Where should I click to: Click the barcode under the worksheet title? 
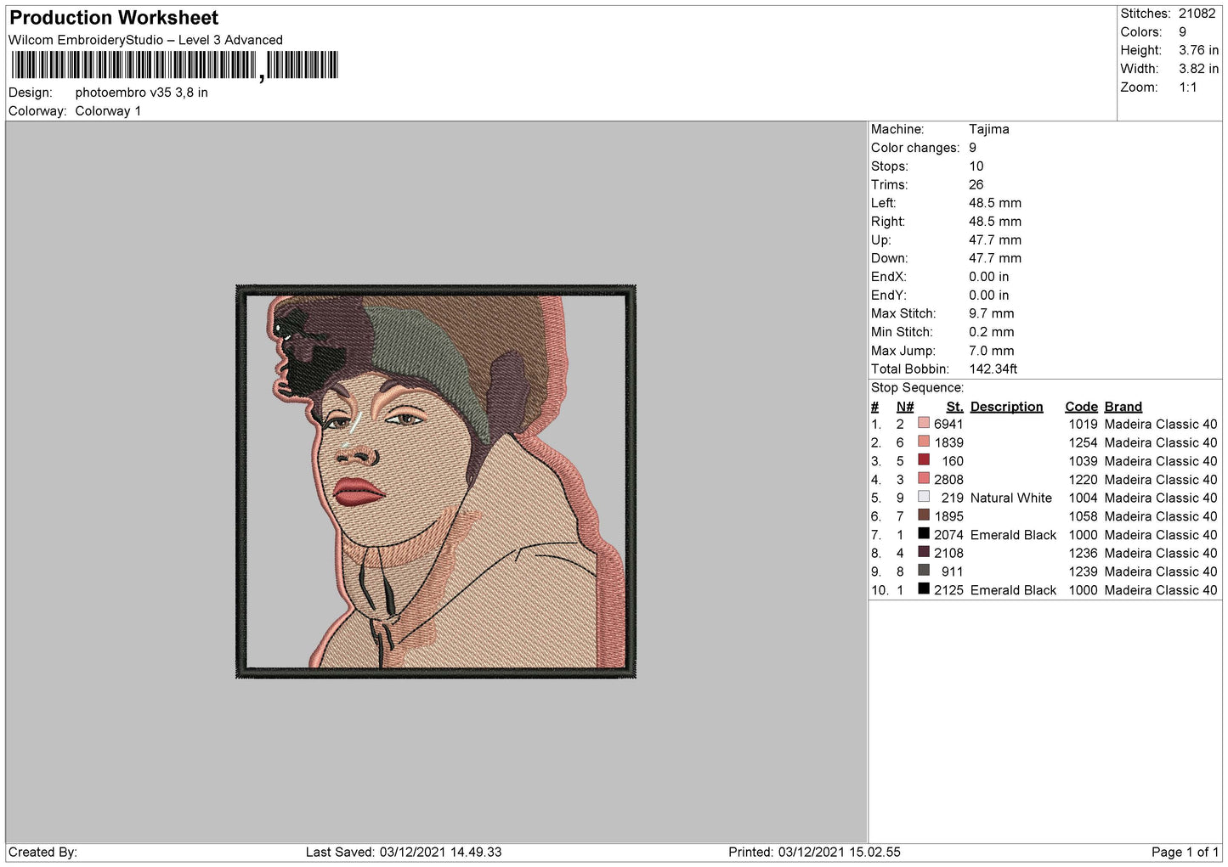click(x=174, y=65)
